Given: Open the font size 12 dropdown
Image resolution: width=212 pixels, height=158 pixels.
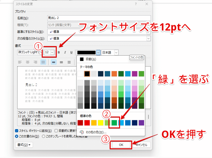Looking at the screenshot, I should coord(52,52).
